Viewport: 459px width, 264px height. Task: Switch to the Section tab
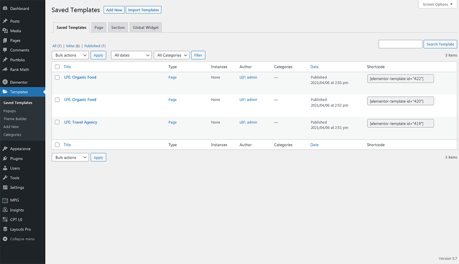(118, 27)
